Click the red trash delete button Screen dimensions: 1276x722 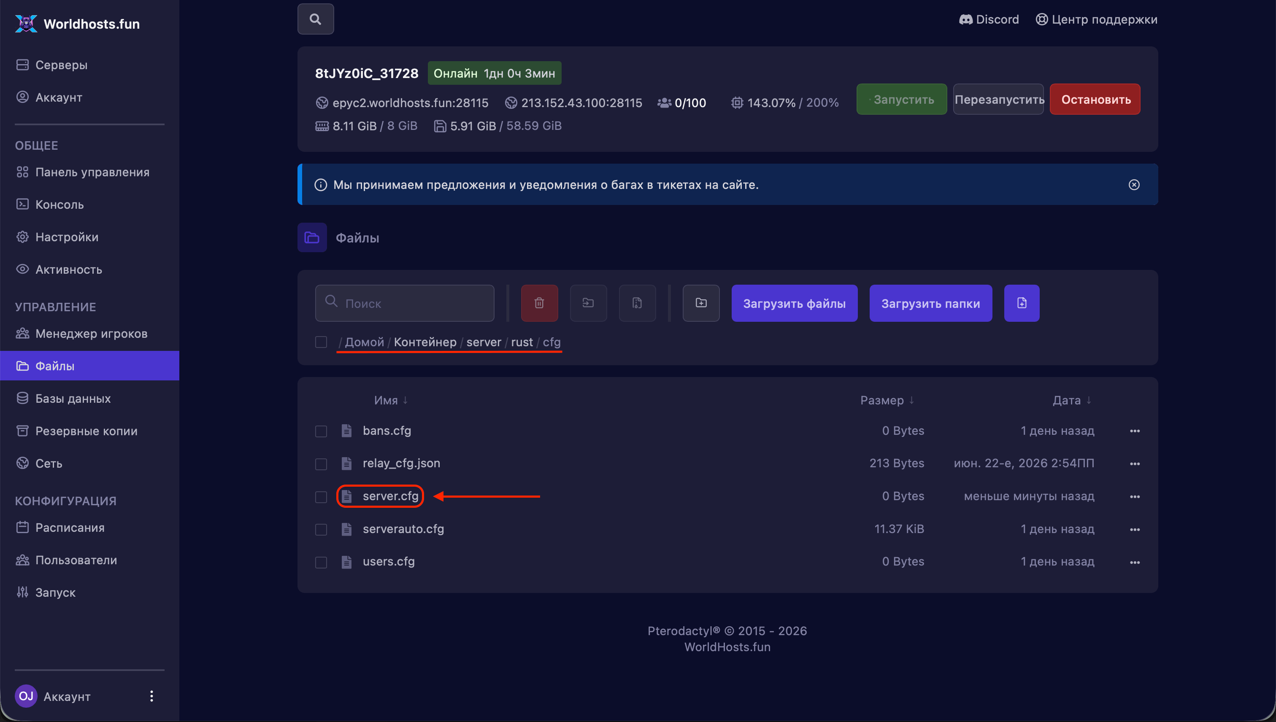pyautogui.click(x=539, y=303)
